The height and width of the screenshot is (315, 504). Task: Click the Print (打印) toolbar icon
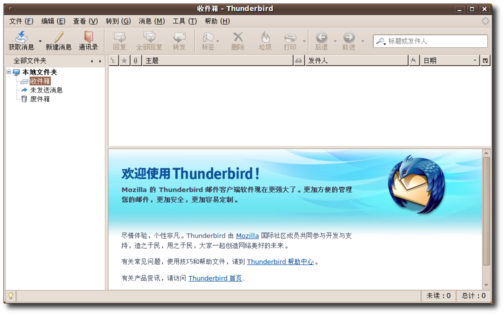(290, 37)
